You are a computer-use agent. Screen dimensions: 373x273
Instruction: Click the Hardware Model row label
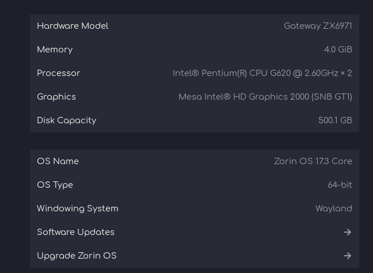tap(73, 26)
